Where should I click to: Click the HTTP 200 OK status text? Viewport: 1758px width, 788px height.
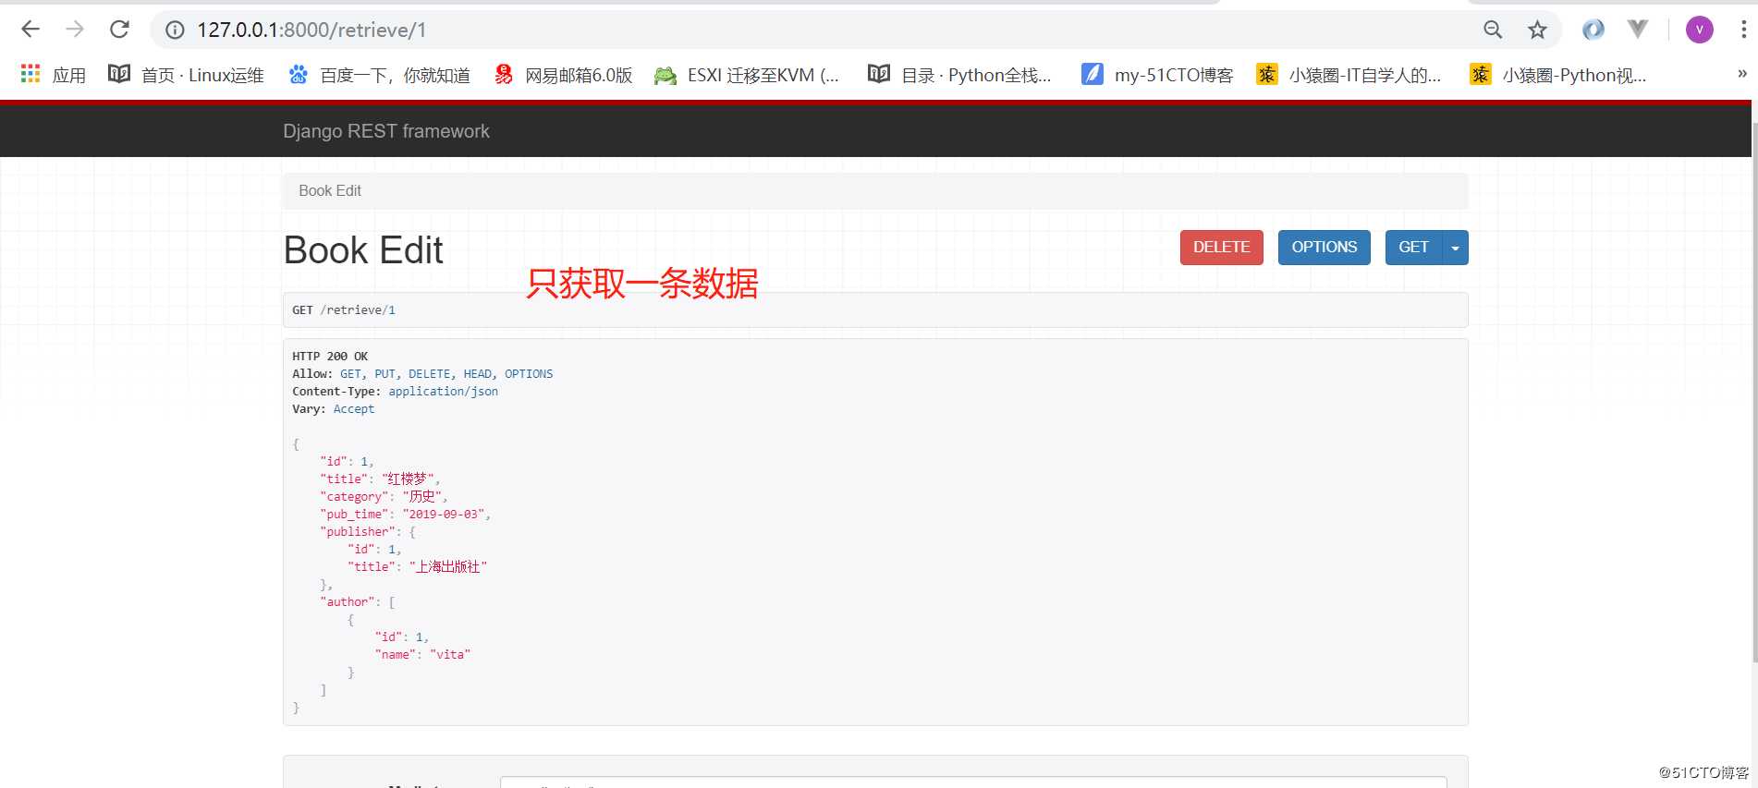pos(330,357)
